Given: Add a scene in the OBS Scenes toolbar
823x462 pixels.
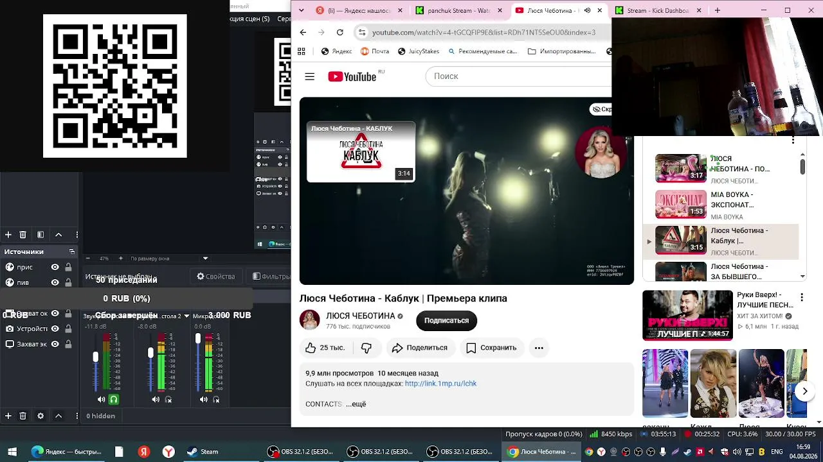Looking at the screenshot, I should tap(8, 235).
